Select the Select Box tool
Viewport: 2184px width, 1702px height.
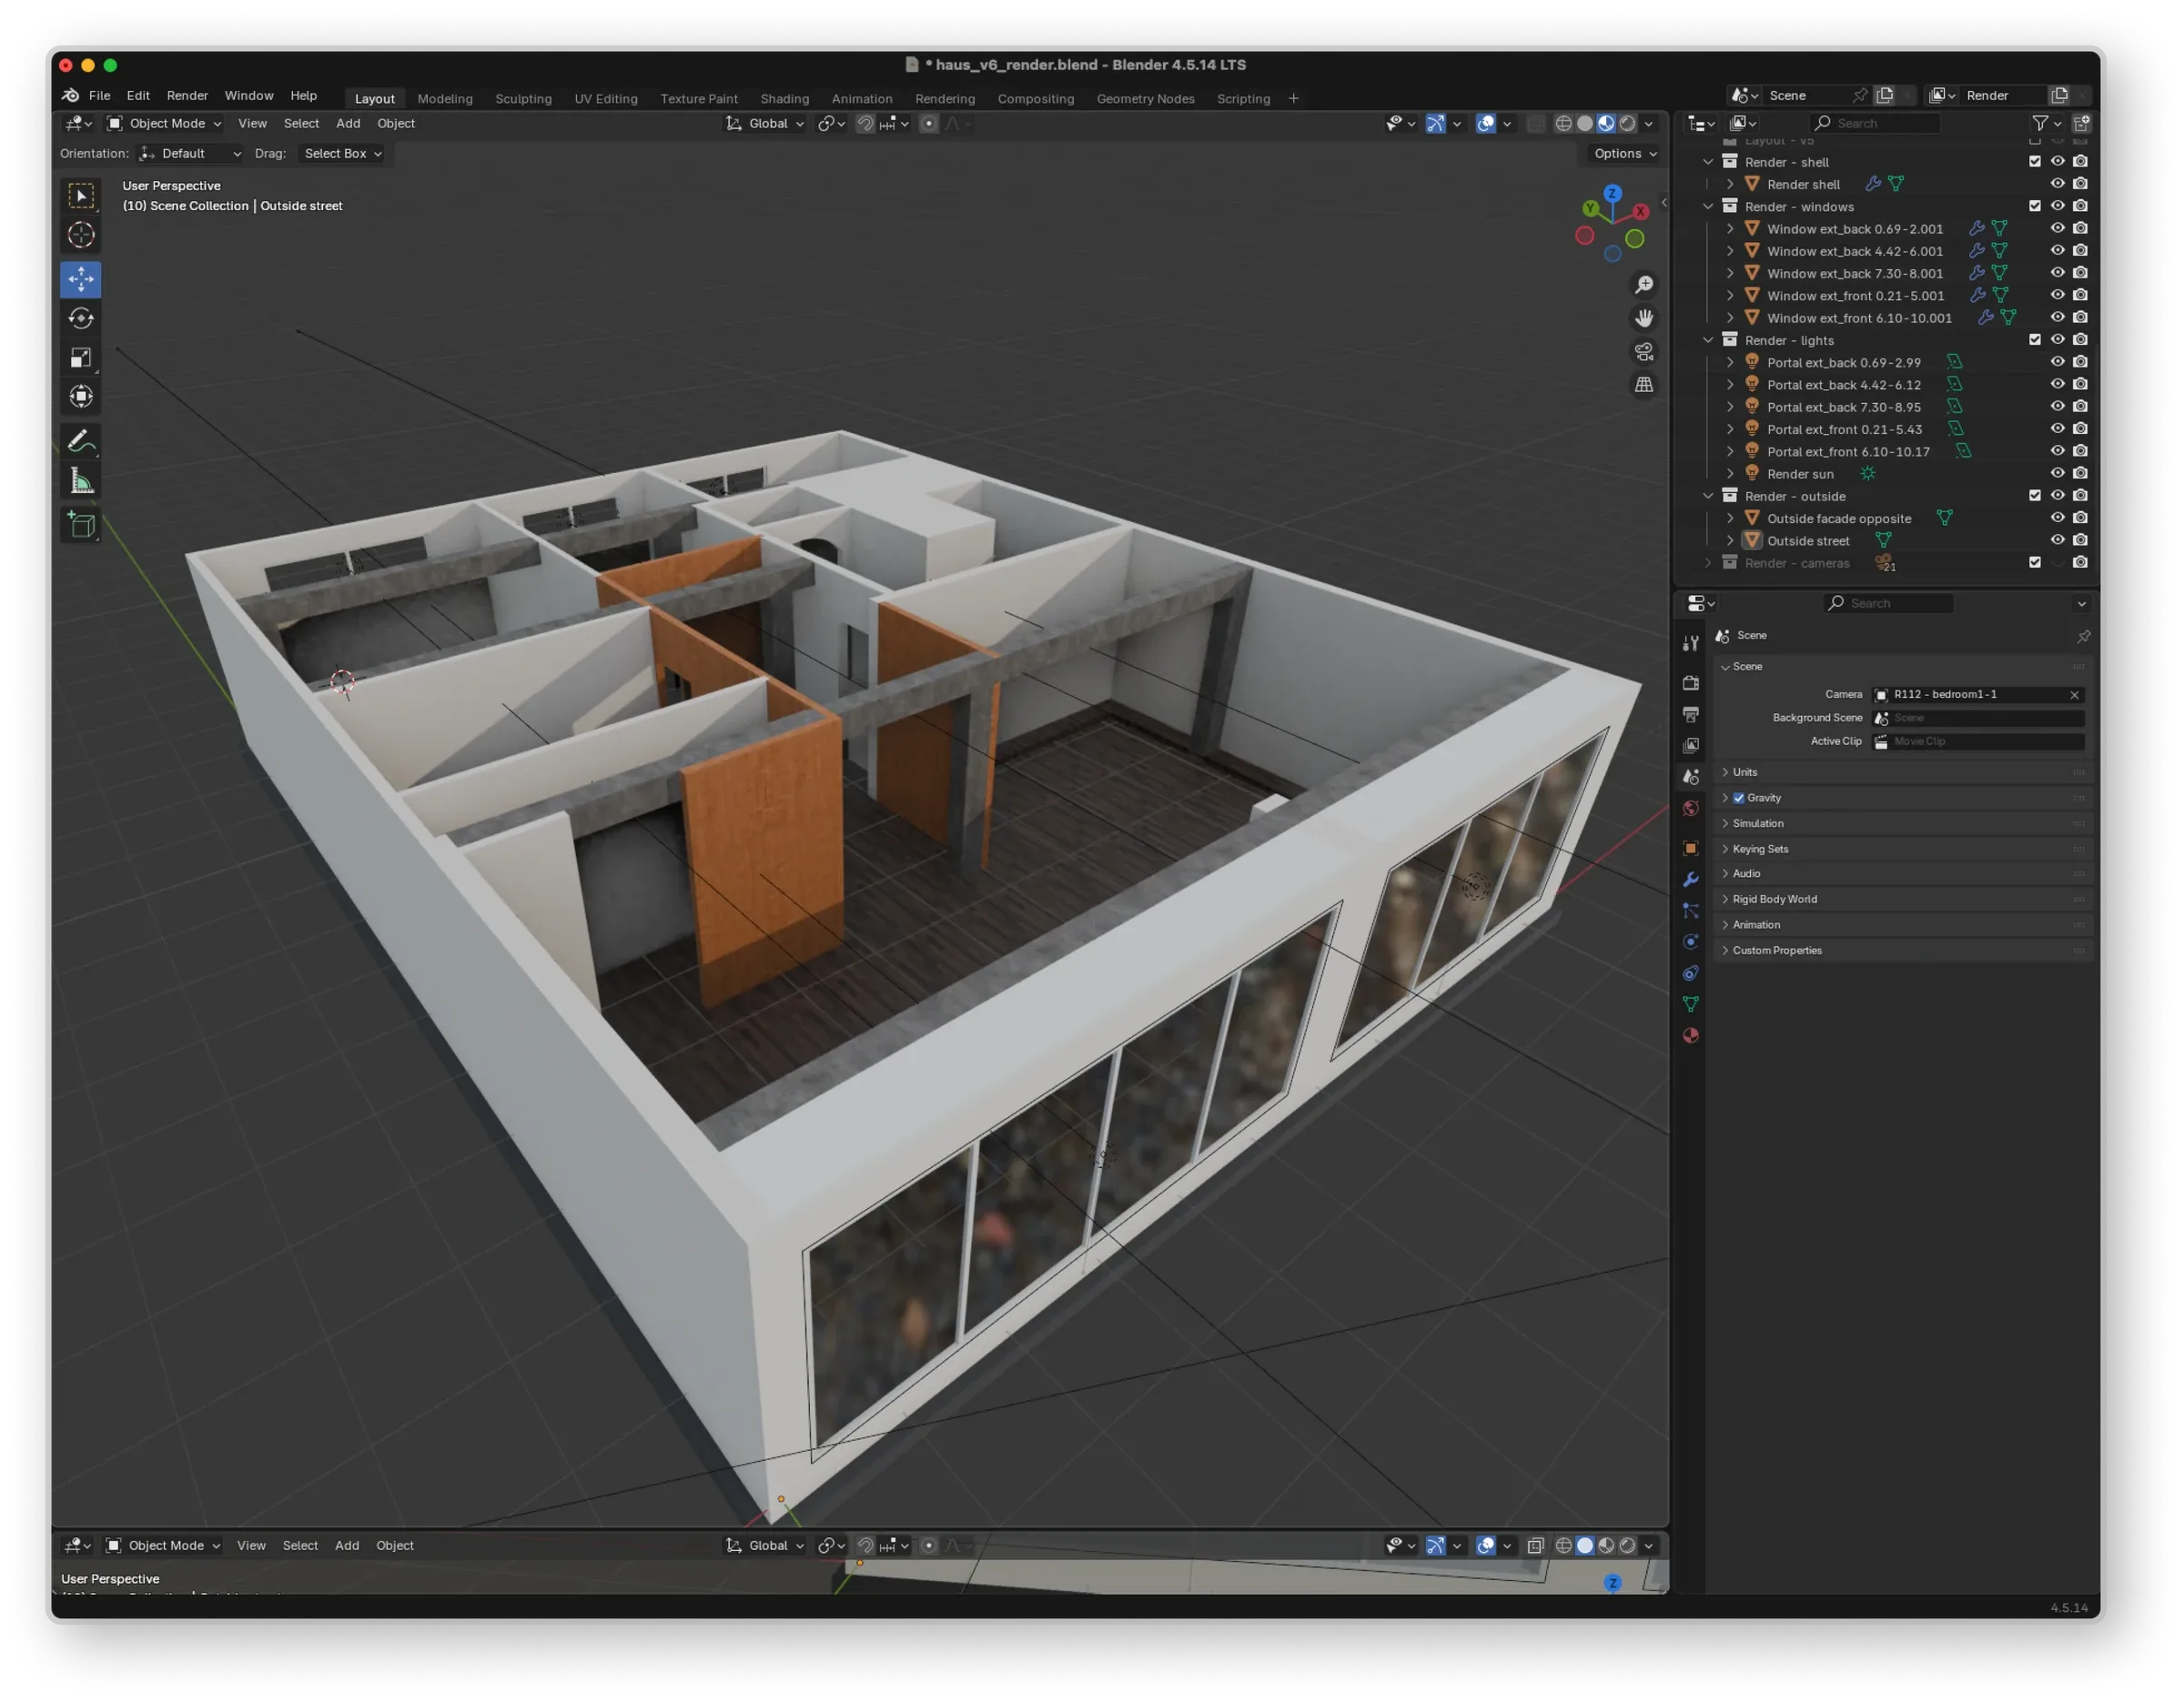pyautogui.click(x=81, y=196)
